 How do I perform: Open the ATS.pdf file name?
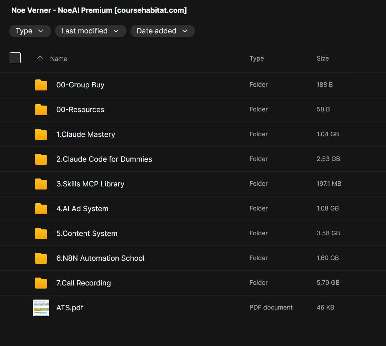pyautogui.click(x=70, y=308)
